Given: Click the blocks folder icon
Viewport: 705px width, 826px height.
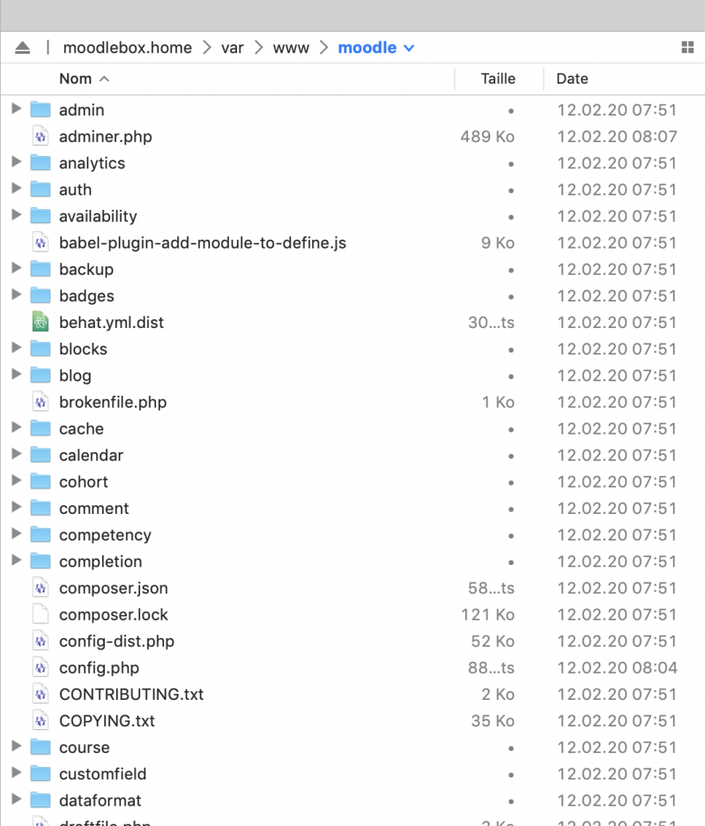Looking at the screenshot, I should [41, 349].
